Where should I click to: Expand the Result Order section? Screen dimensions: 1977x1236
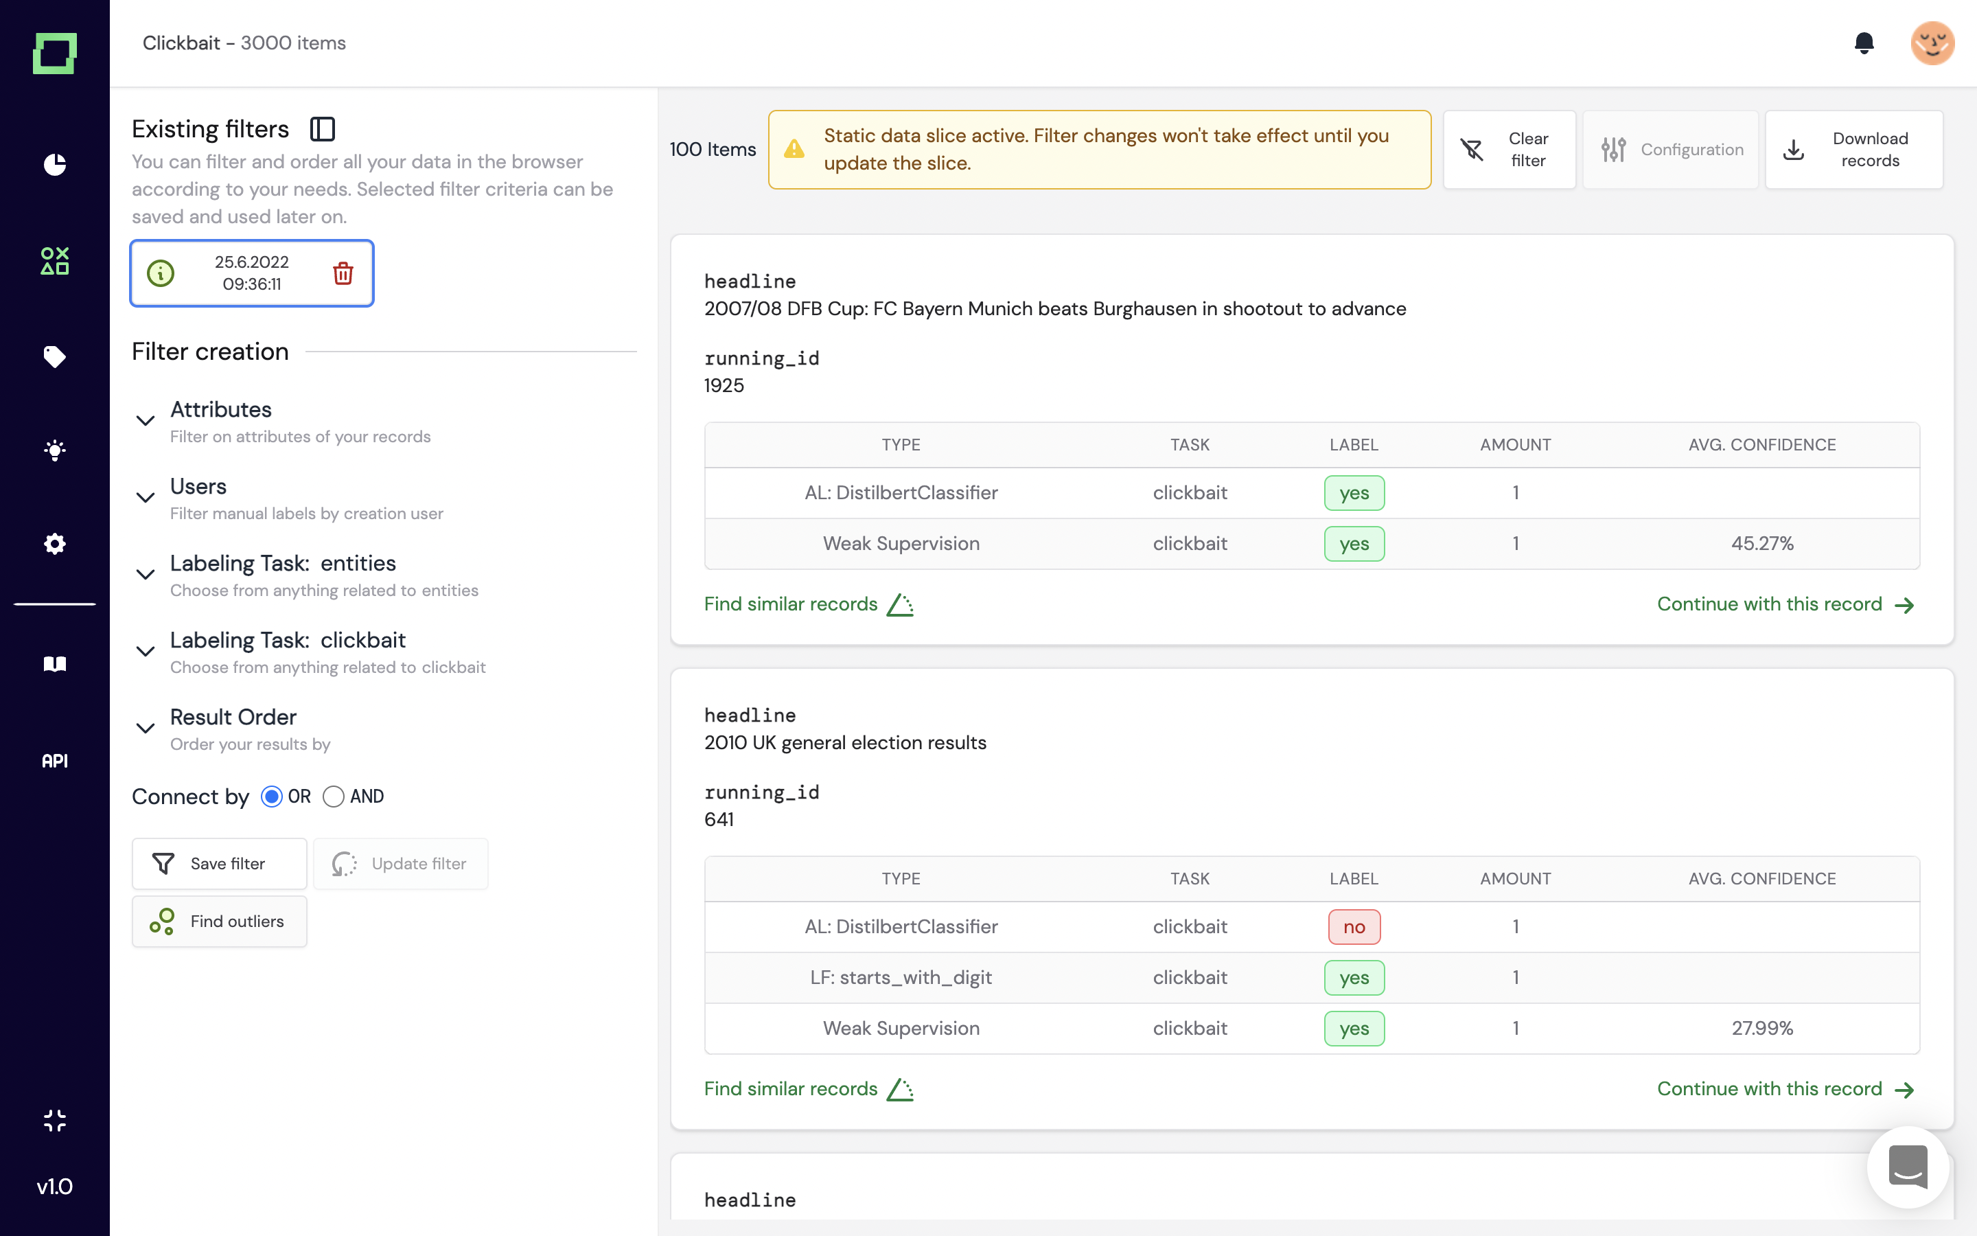tap(146, 729)
